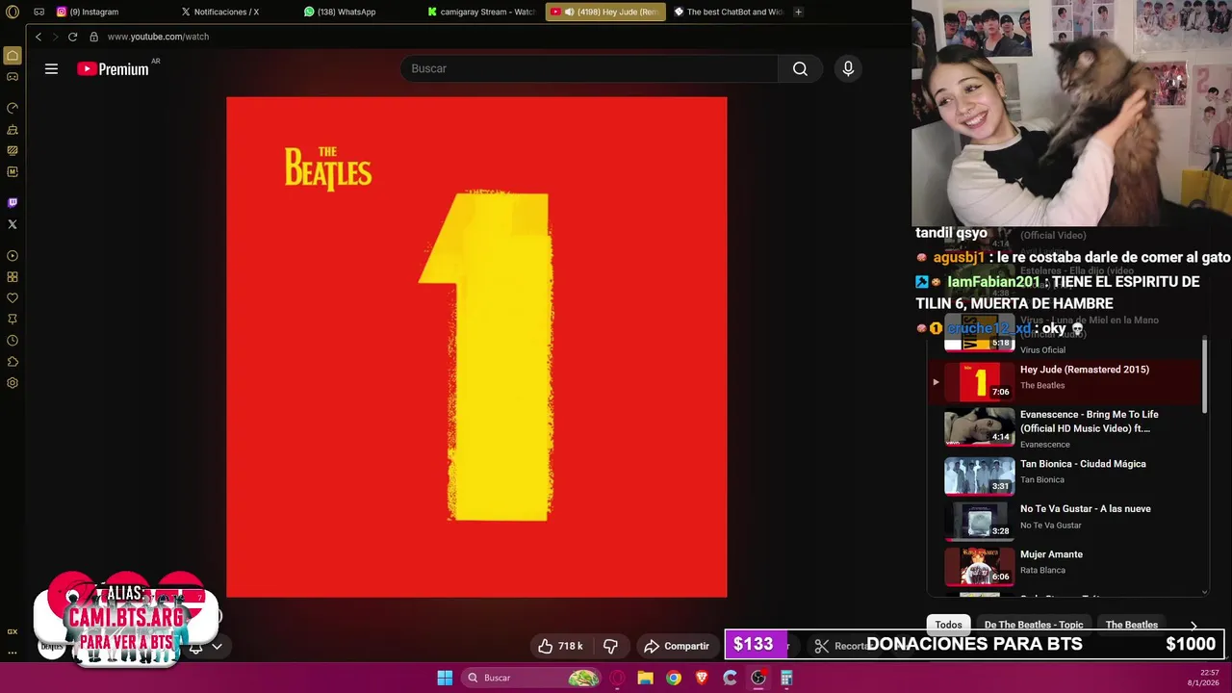Click the Beatles 1 album cover video
This screenshot has height=693, width=1232.
point(476,346)
